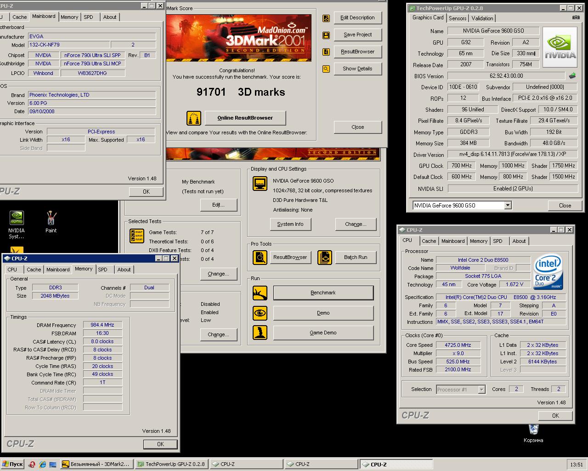Click the Online ResultBrowser podium icon

pos(194,118)
